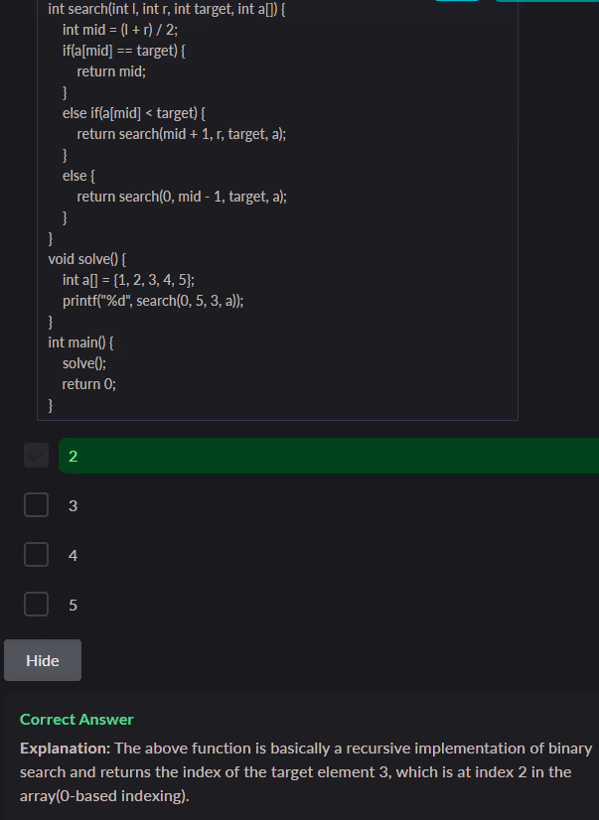The image size is (599, 820).
Task: Click the option label text 5
Action: pos(73,605)
